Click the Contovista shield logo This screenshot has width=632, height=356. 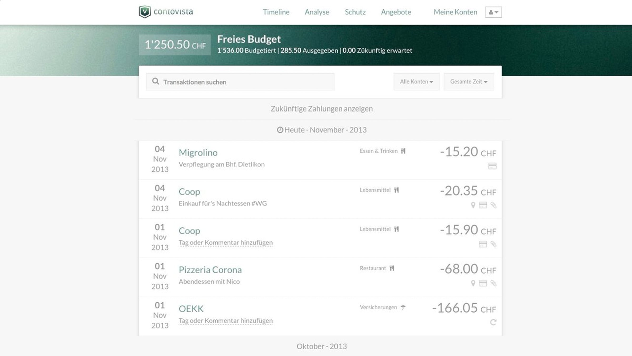click(x=145, y=12)
